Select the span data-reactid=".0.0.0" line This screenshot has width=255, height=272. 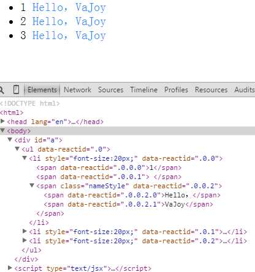tap(109, 167)
